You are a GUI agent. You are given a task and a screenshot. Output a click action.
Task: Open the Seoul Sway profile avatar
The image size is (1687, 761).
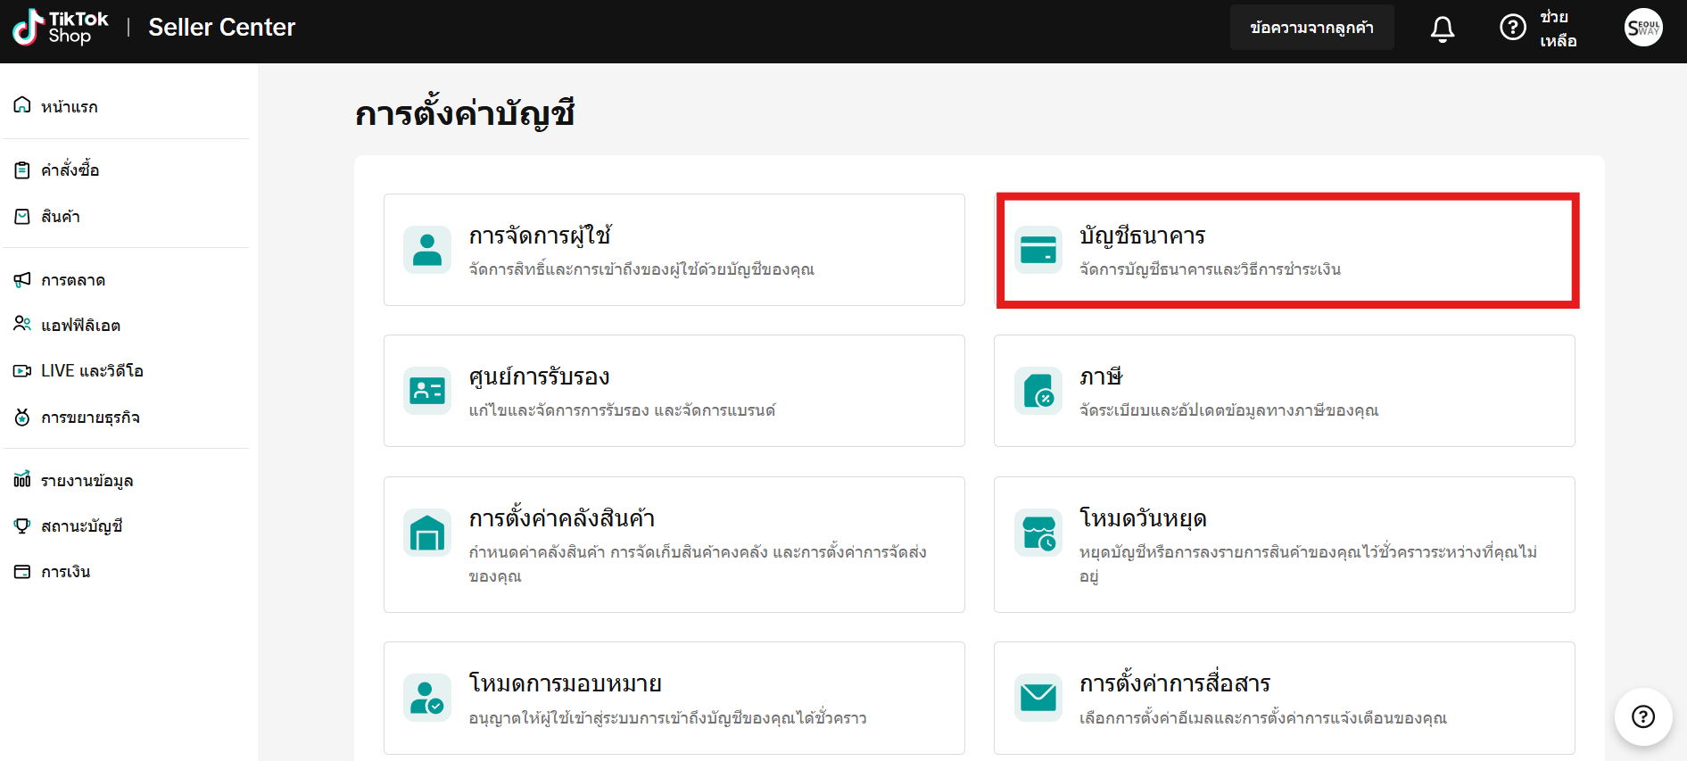click(1642, 28)
